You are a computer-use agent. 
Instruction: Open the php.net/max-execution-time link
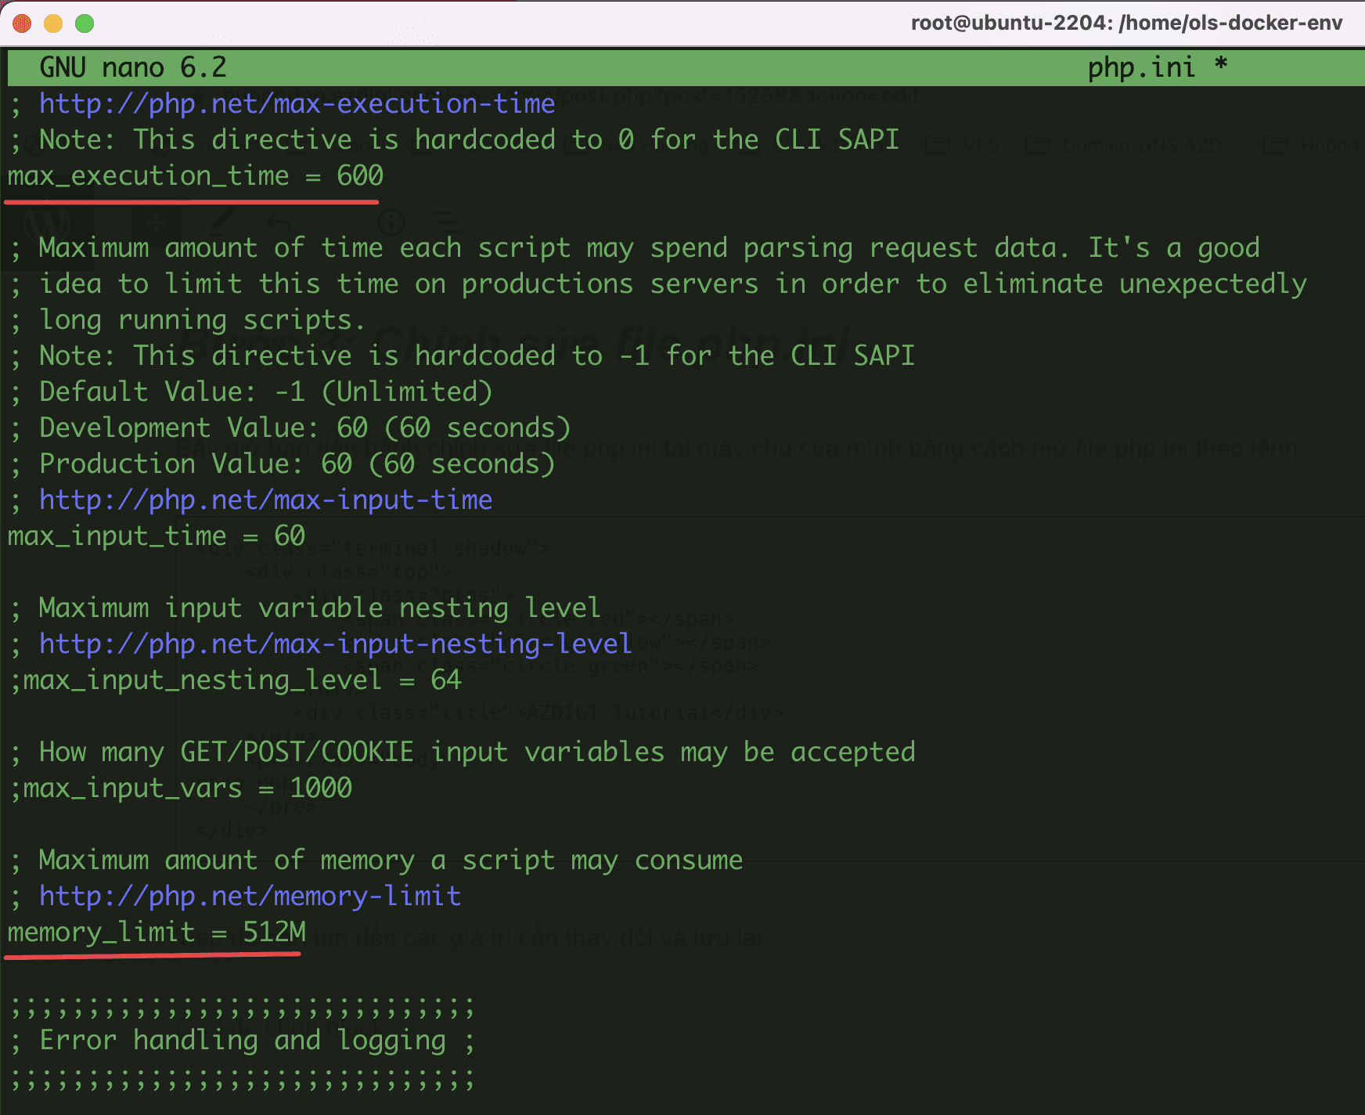coord(297,103)
